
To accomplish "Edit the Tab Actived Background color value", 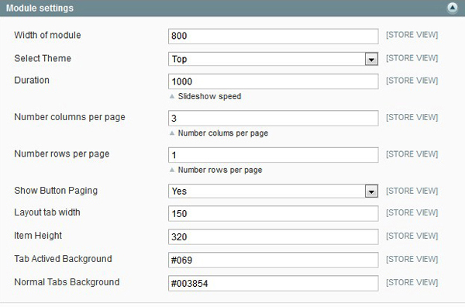I will tap(273, 260).
